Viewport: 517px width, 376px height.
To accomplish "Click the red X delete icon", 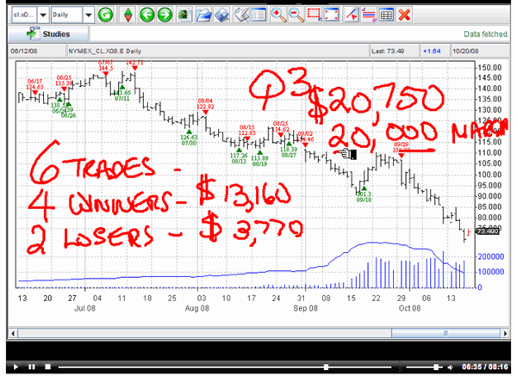I will [404, 15].
